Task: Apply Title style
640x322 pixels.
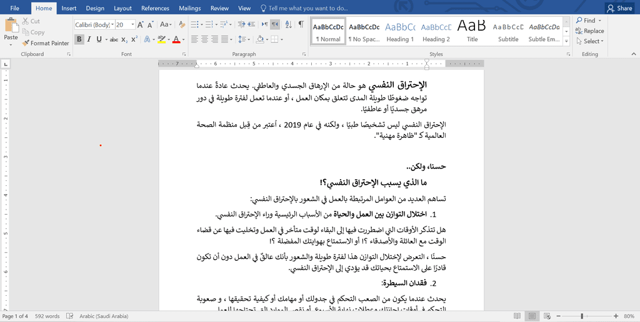Action: point(472,32)
